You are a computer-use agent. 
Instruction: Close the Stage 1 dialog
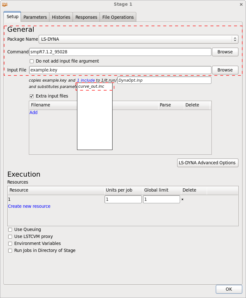(x=241, y=4)
